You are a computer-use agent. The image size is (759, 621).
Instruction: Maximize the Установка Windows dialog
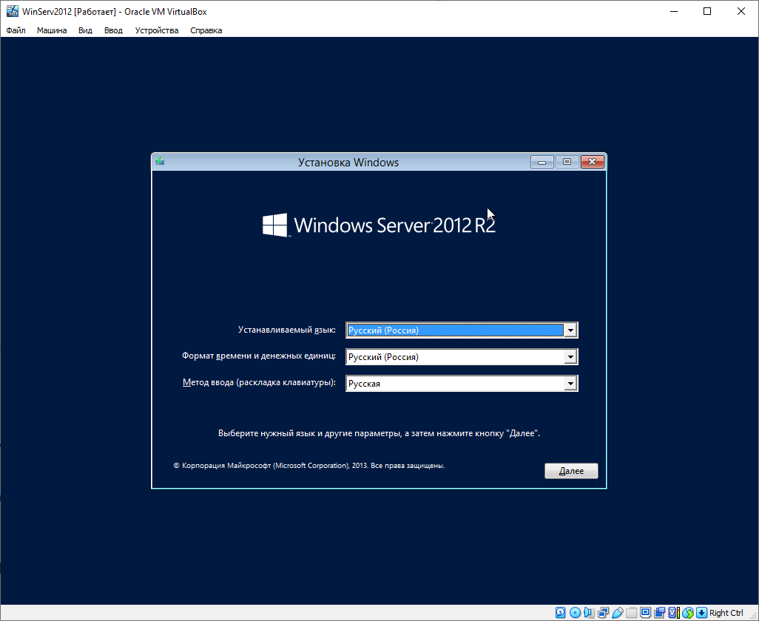point(567,162)
